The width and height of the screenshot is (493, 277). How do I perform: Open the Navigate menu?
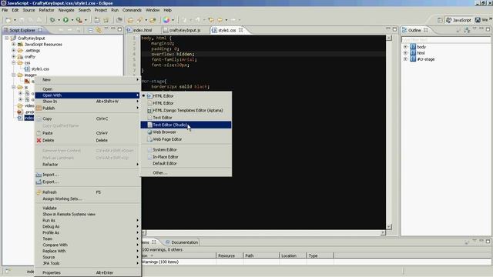(x=66, y=10)
